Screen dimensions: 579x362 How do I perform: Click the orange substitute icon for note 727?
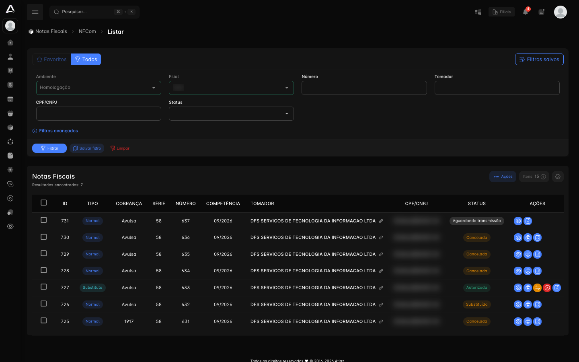click(538, 288)
